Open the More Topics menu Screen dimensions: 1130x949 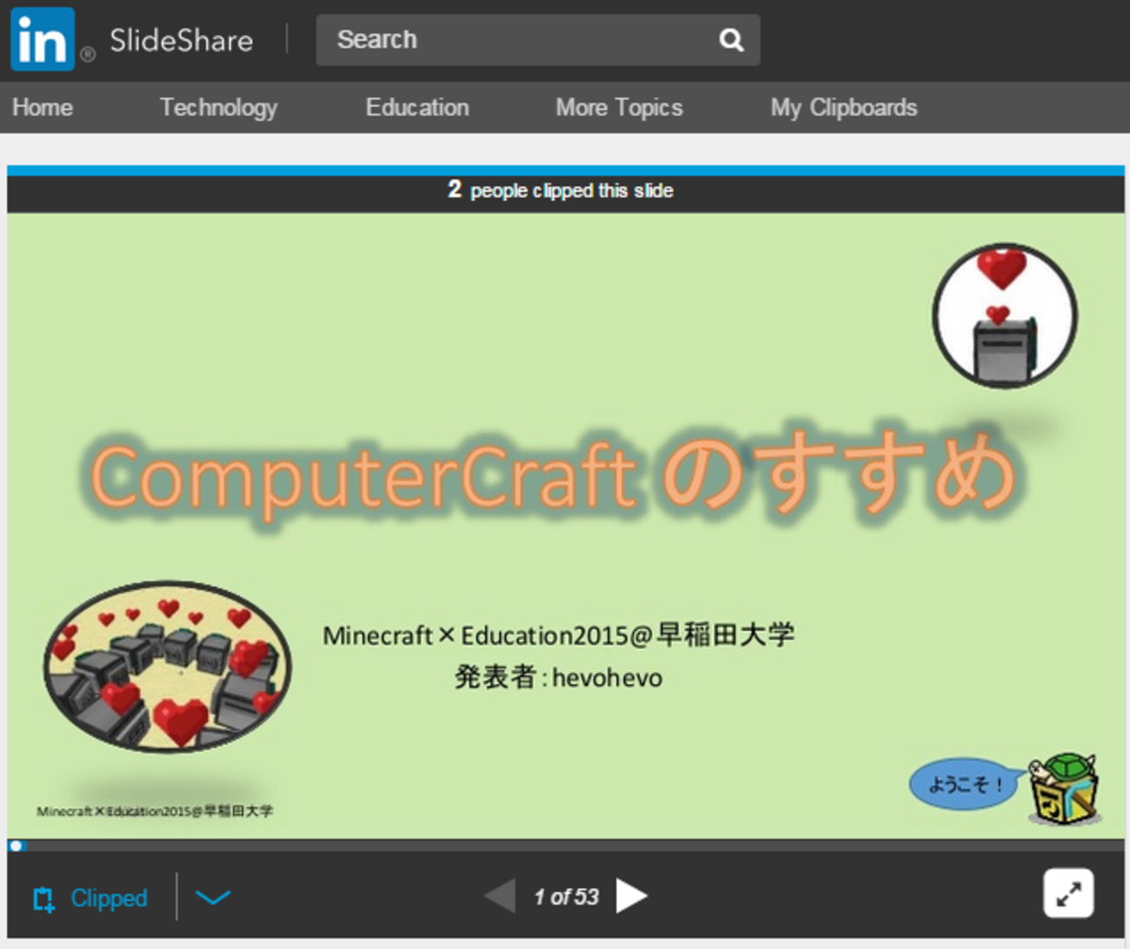[x=619, y=108]
